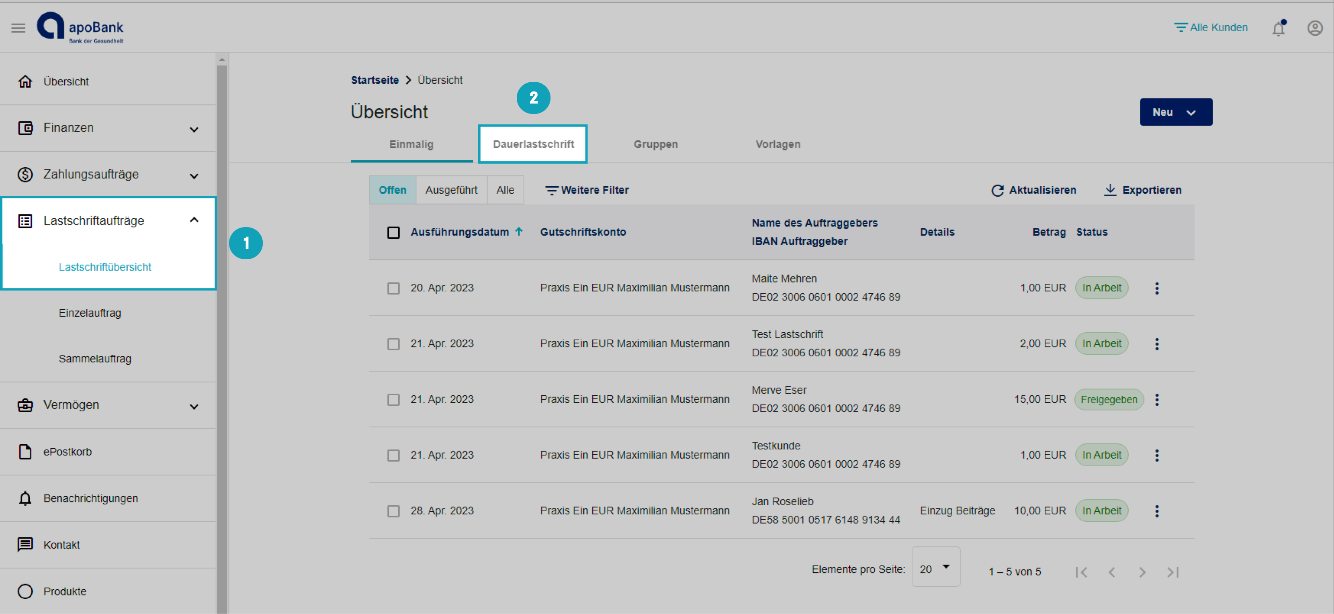Check the Test Lastschrift row checkbox

pyautogui.click(x=394, y=344)
